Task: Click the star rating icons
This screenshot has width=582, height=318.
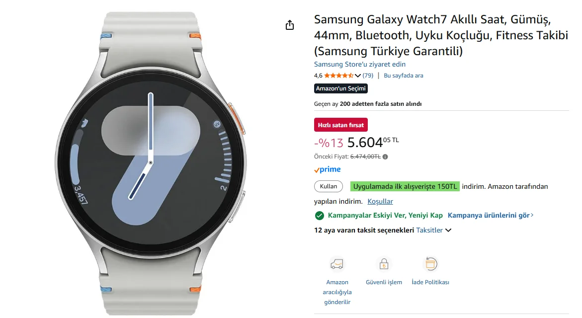Action: [x=338, y=76]
